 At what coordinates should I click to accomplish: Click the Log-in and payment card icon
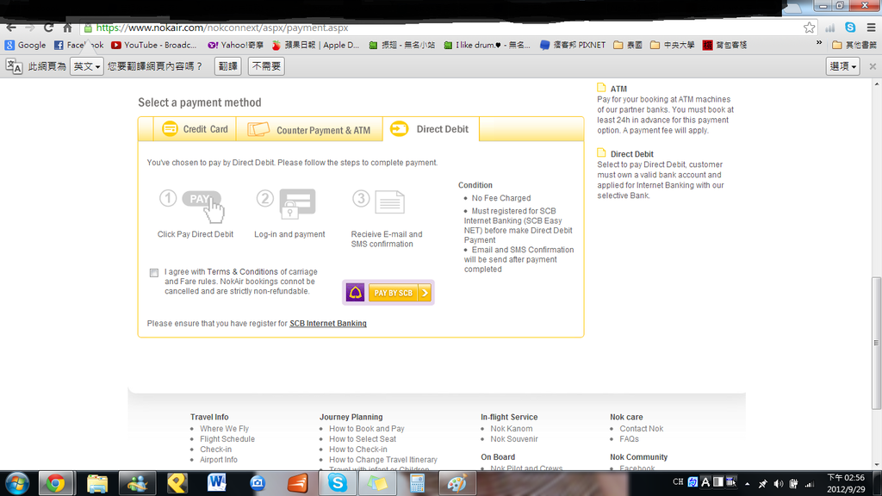click(x=297, y=203)
